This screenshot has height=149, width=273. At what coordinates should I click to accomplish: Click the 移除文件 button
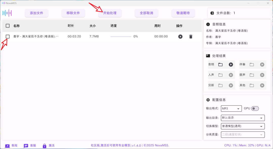[x=73, y=13]
